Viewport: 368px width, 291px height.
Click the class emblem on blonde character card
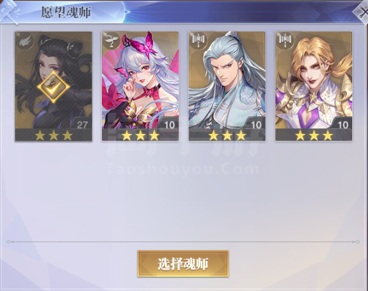tap(285, 41)
